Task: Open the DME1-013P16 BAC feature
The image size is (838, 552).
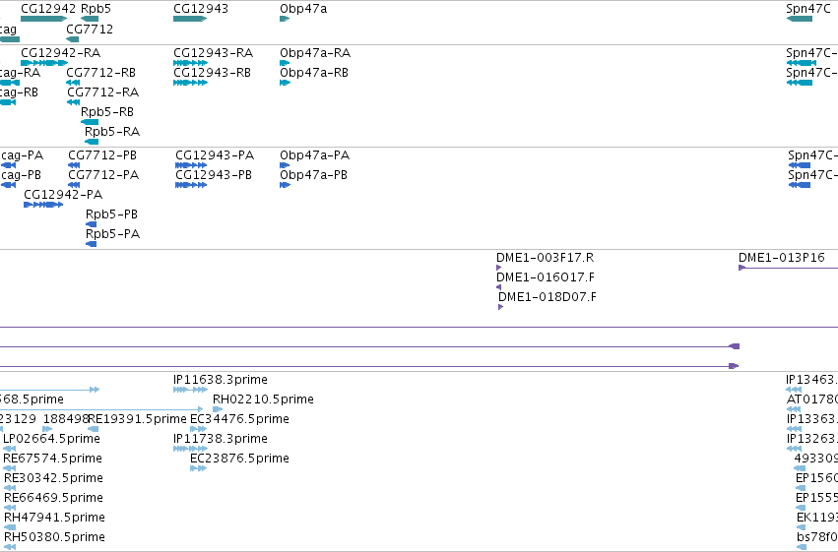Action: pyautogui.click(x=788, y=268)
